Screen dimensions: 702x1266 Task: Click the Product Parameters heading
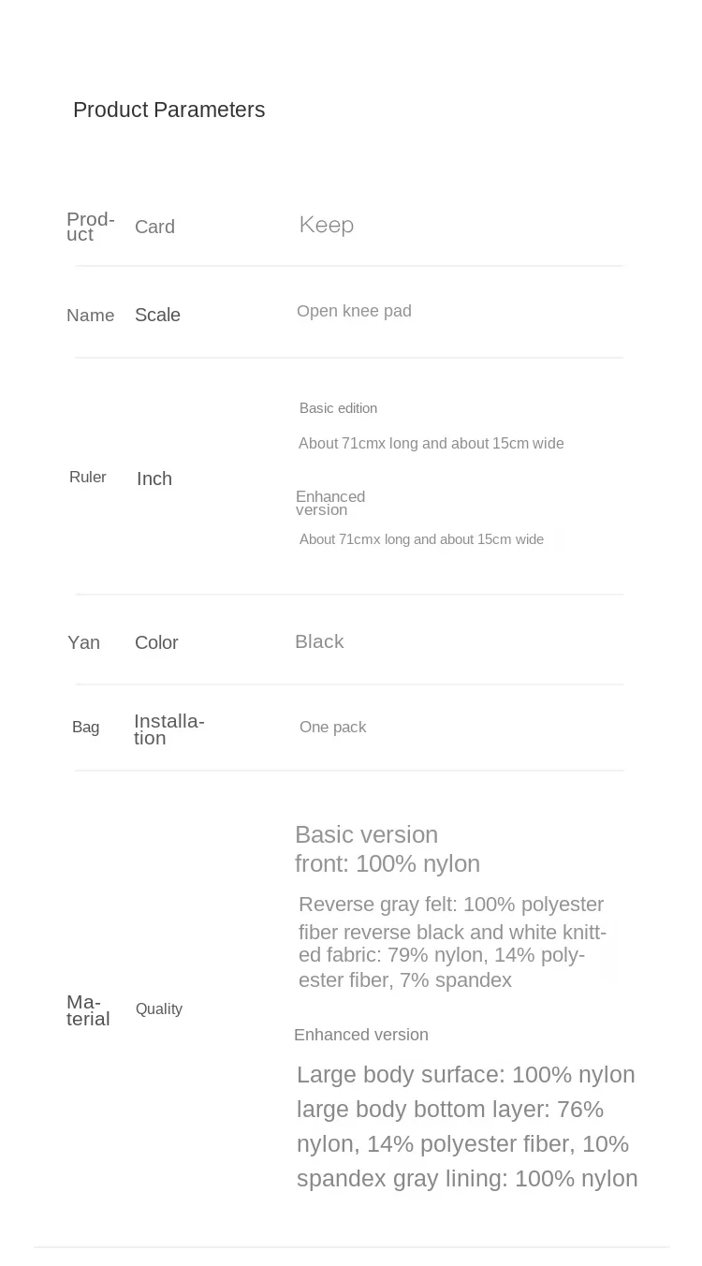coord(168,110)
